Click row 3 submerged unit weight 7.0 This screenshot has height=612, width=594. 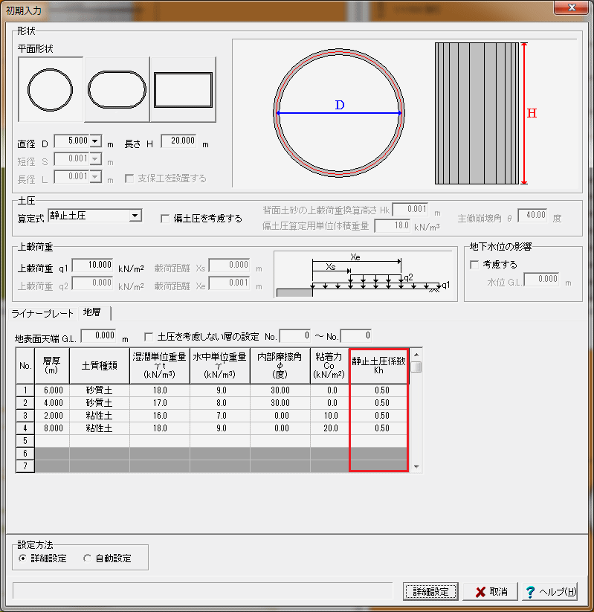220,416
